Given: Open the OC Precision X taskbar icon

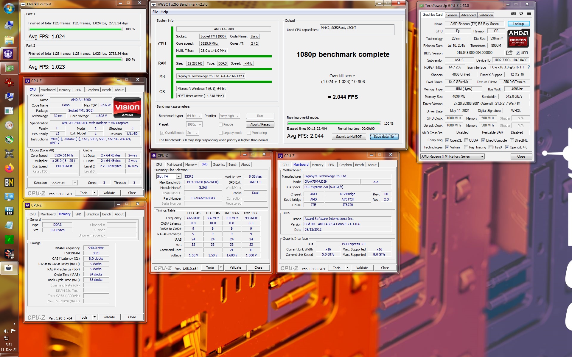Looking at the screenshot, I should [x=9, y=154].
